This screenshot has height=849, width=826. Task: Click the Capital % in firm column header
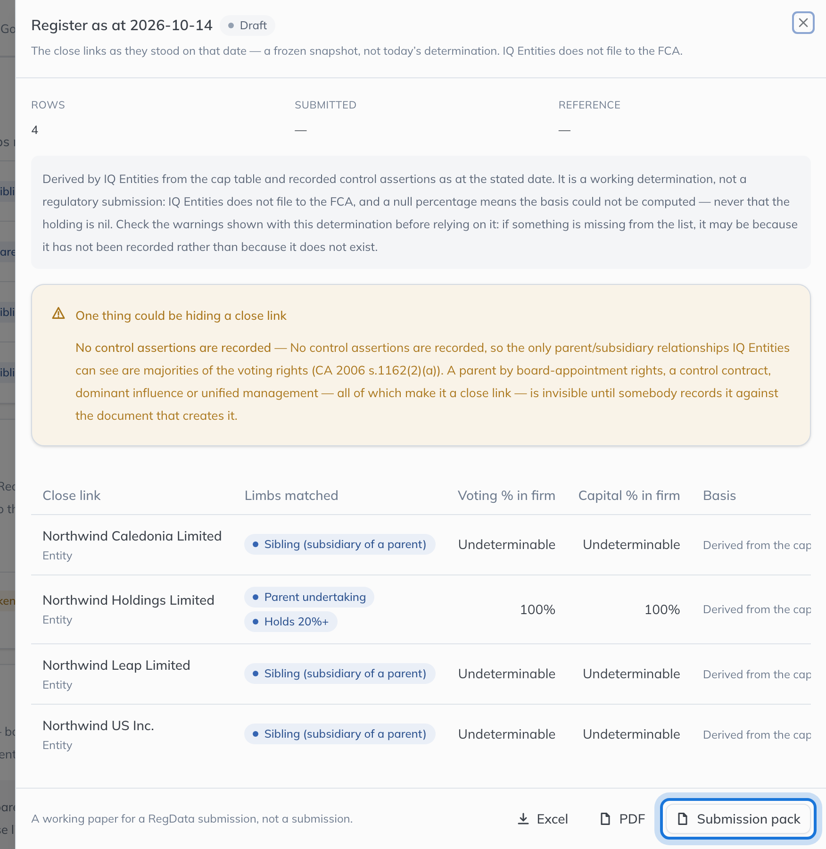pos(629,495)
